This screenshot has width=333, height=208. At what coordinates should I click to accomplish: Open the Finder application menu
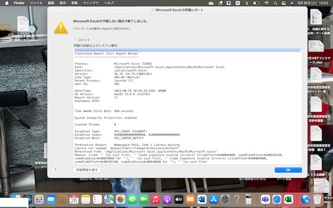click(x=19, y=3)
